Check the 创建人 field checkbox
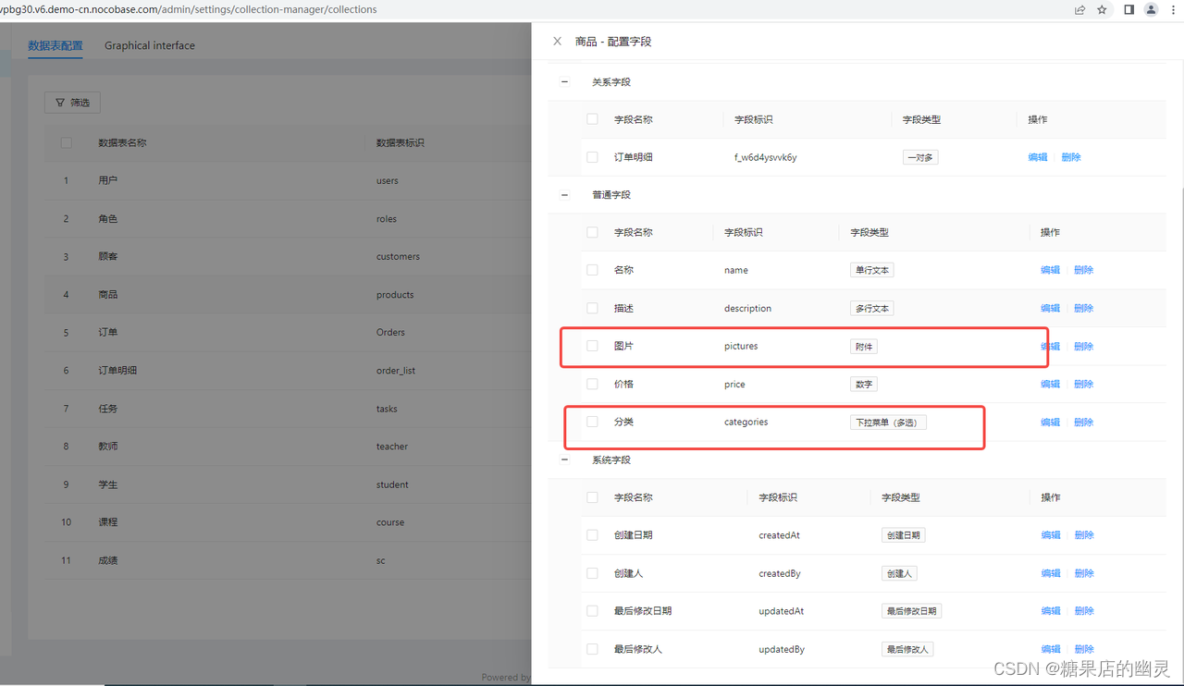 tap(592, 573)
